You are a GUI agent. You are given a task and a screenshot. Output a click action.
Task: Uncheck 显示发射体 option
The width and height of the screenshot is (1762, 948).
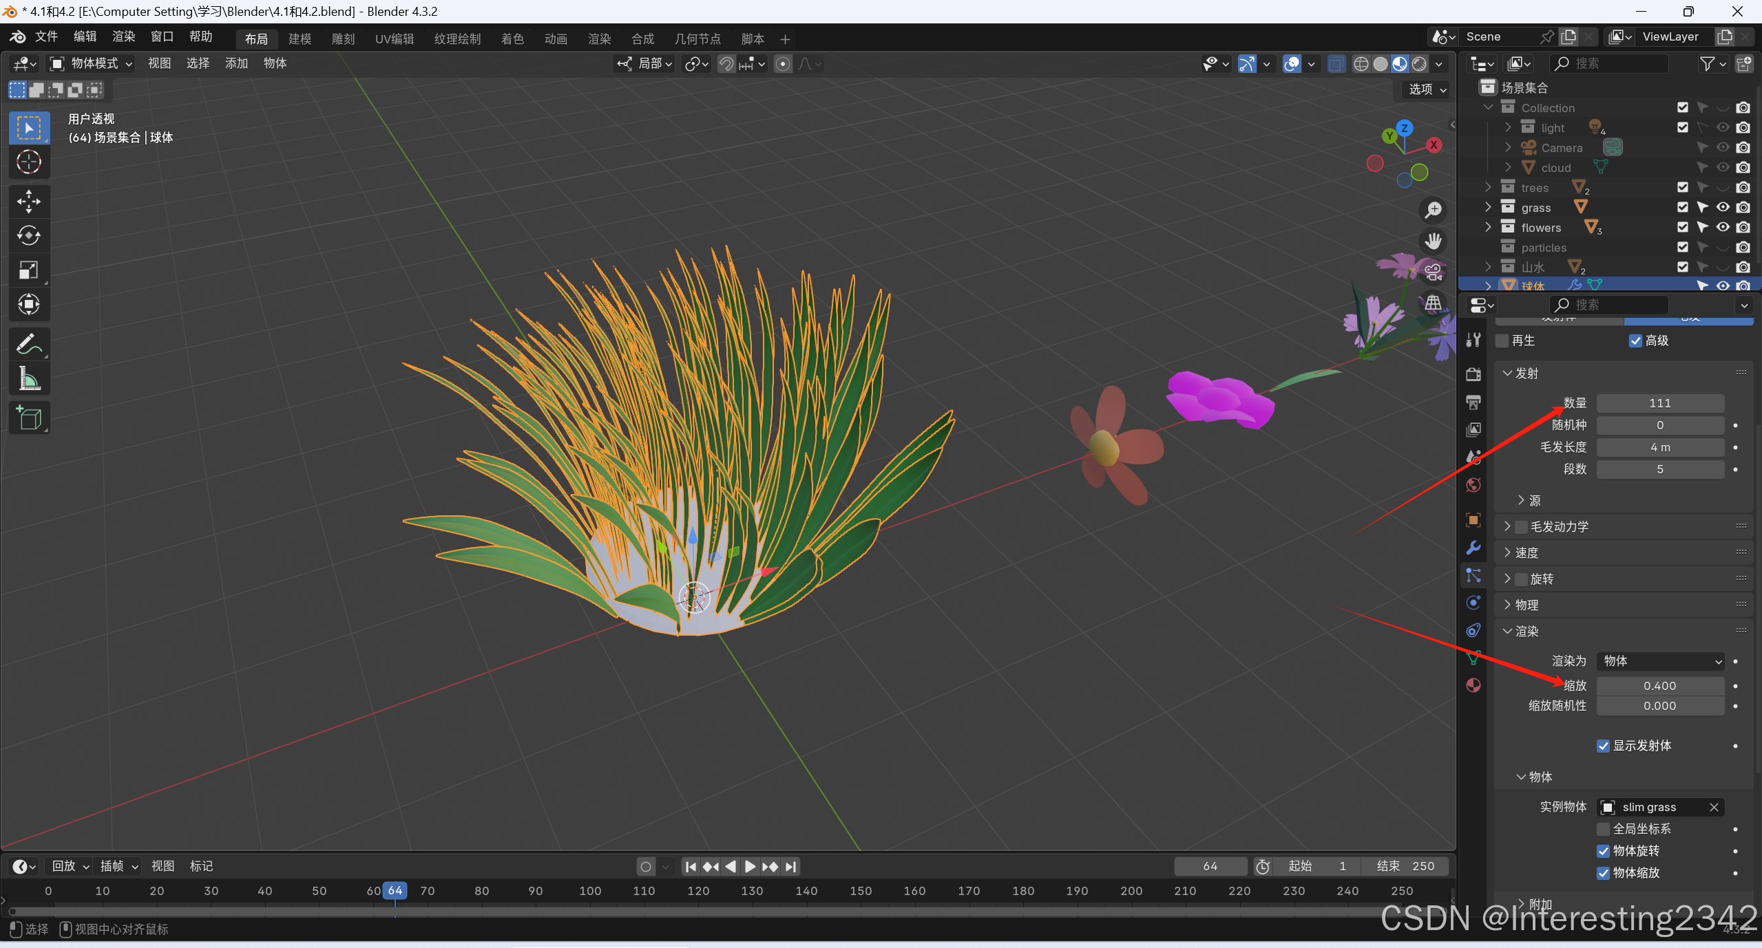coord(1603,746)
